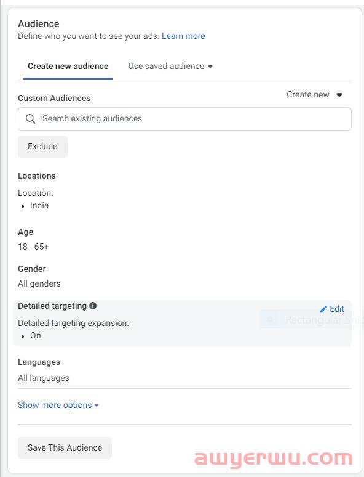This screenshot has height=477, width=364.
Task: Select the India location entry
Action: 39,205
